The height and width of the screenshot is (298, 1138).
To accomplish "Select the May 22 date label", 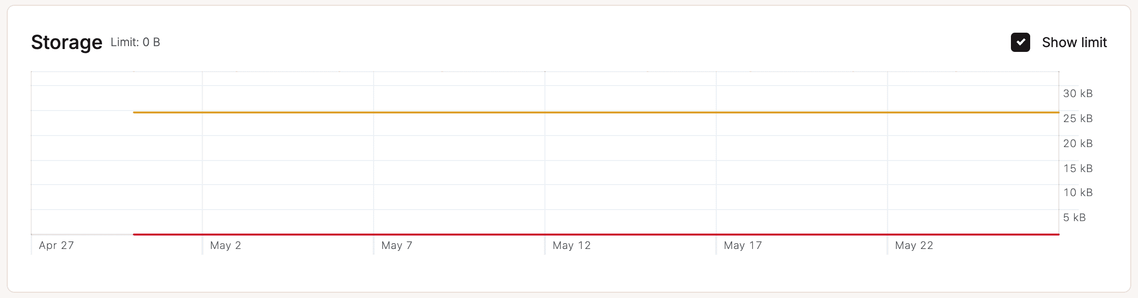I will [x=914, y=246].
